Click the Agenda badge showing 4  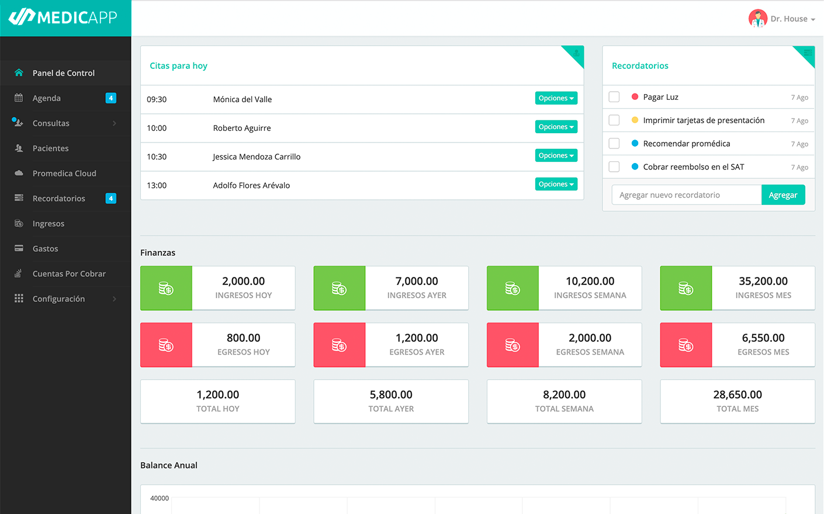click(110, 98)
